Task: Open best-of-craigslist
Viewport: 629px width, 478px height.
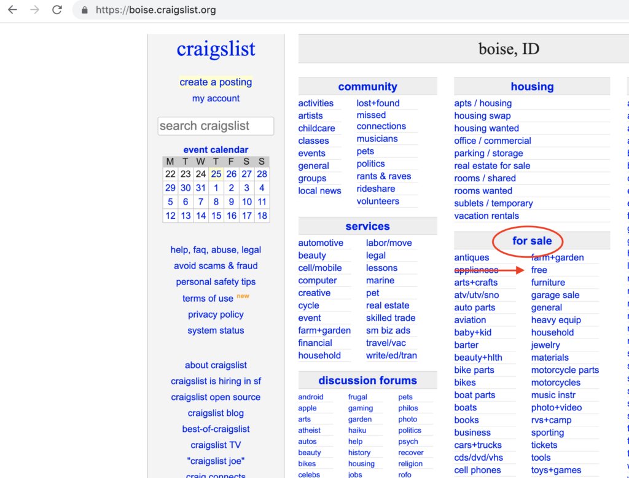Action: [216, 429]
